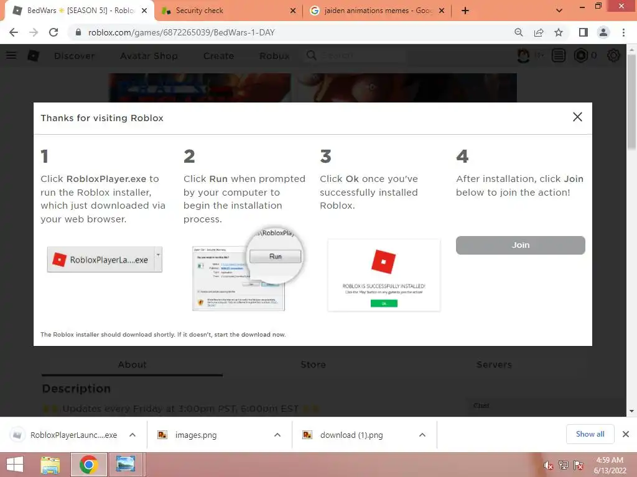
Task: Open Robux in Roblox nav
Action: [274, 55]
